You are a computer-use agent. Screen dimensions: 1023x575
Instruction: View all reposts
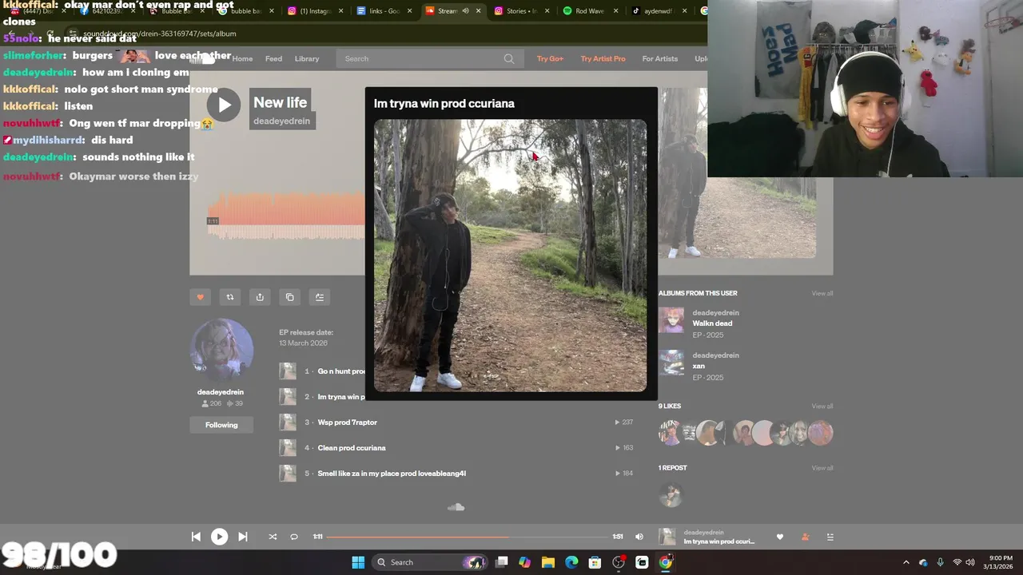822,468
